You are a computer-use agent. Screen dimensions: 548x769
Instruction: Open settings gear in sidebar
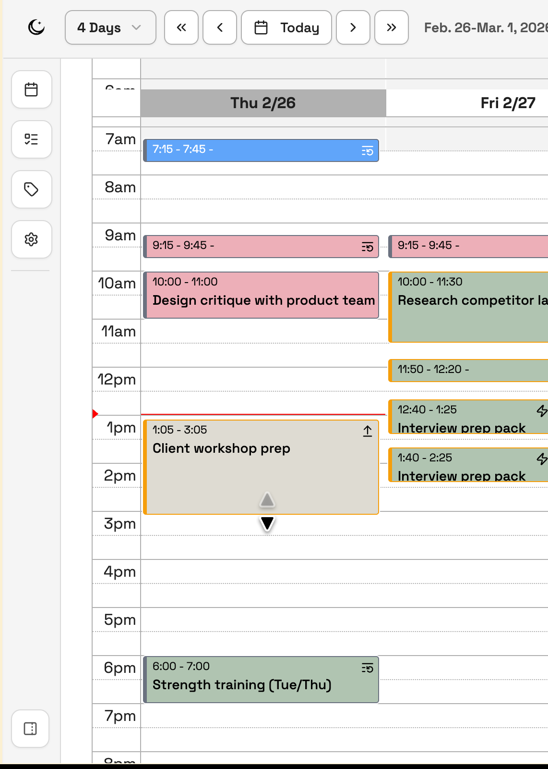click(32, 239)
